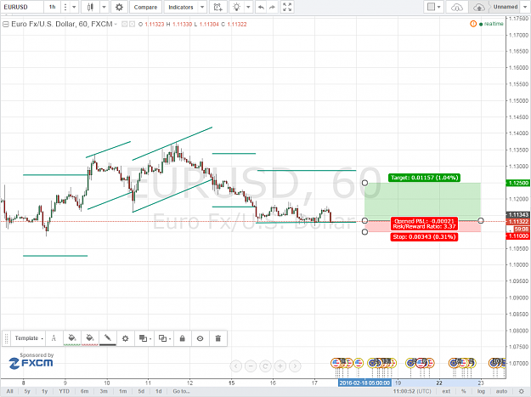Open the bring-to-front order dropdown
531x397 pixels.
click(144, 338)
